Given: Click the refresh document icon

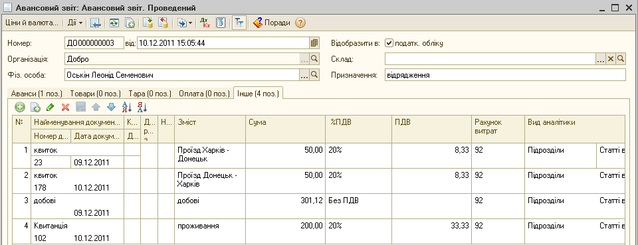Looking at the screenshot, I should [x=114, y=23].
